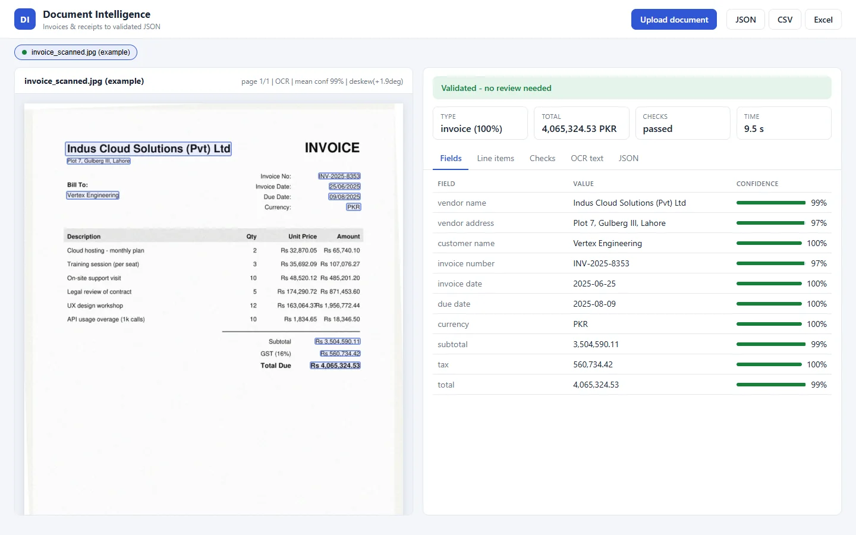Click the total row value 4,065,324.53
The height and width of the screenshot is (535, 856).
[x=596, y=385]
